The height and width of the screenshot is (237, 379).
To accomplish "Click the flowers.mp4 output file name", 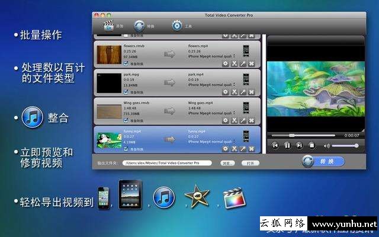I will (198, 46).
